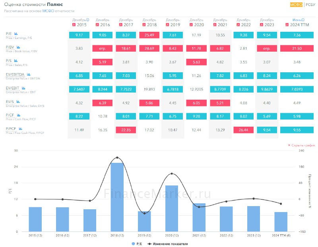
Task: Select the P/S 2020 value 5.63
Action: point(196,62)
